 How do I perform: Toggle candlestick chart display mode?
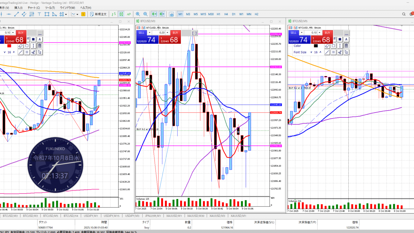[x=121, y=14]
